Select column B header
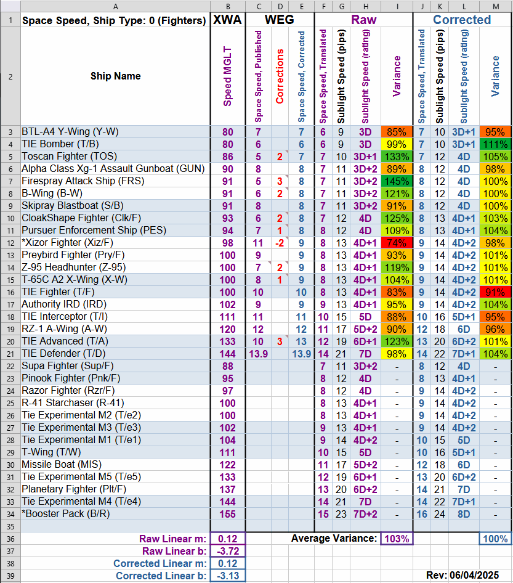Image resolution: width=513 pixels, height=583 pixels. click(228, 6)
